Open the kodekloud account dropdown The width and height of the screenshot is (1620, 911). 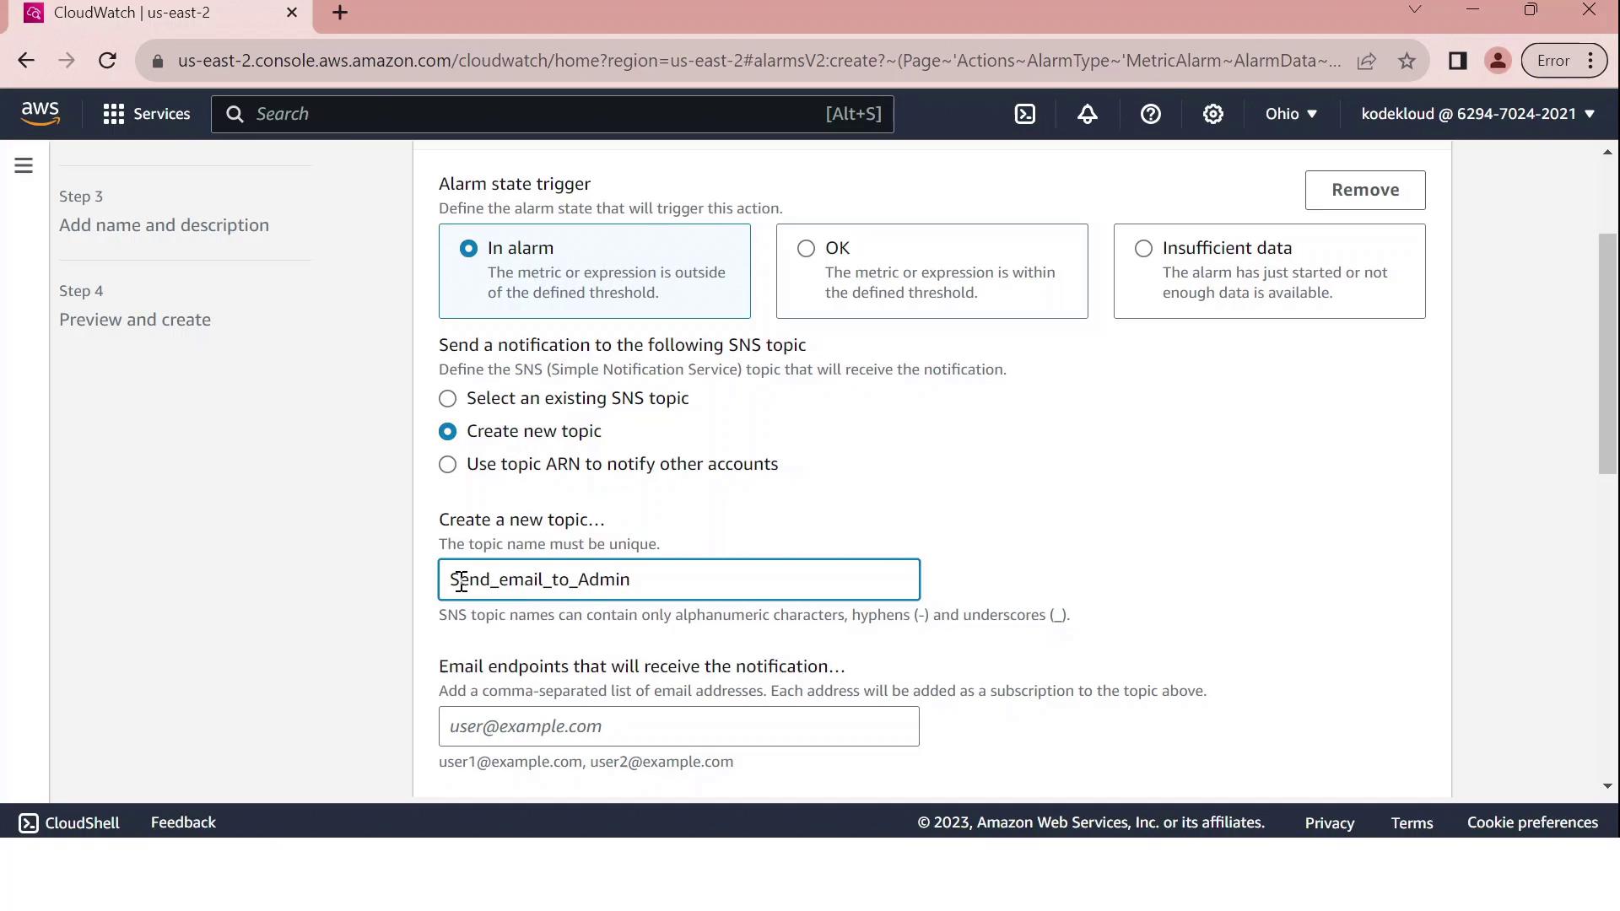tap(1477, 114)
